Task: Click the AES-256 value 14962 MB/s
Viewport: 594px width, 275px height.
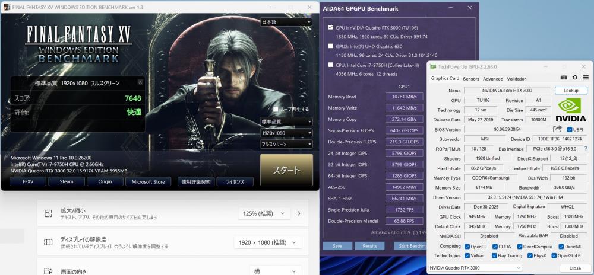Action: (404, 187)
